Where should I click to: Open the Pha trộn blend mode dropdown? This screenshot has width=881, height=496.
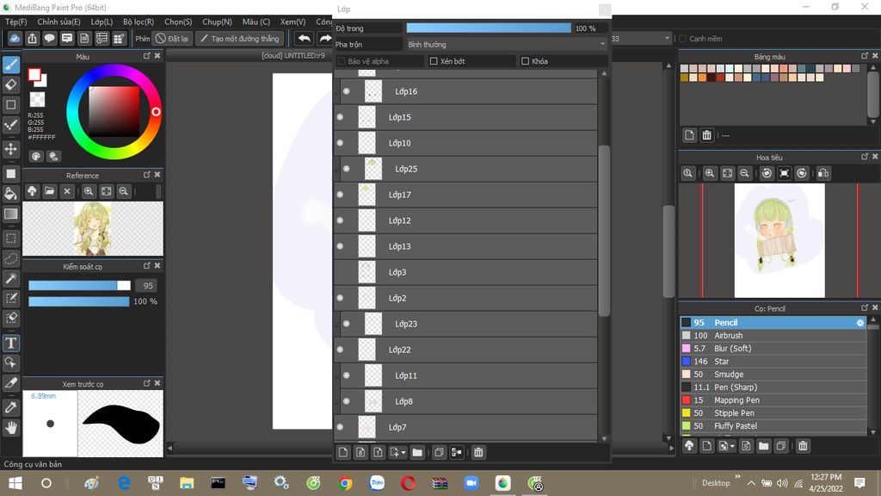(x=506, y=45)
